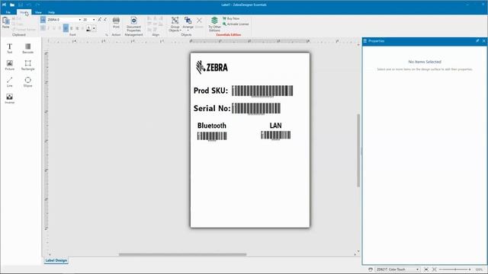488x274 pixels.
Task: Toggle underline formatting in Font group
Action: click(x=54, y=28)
